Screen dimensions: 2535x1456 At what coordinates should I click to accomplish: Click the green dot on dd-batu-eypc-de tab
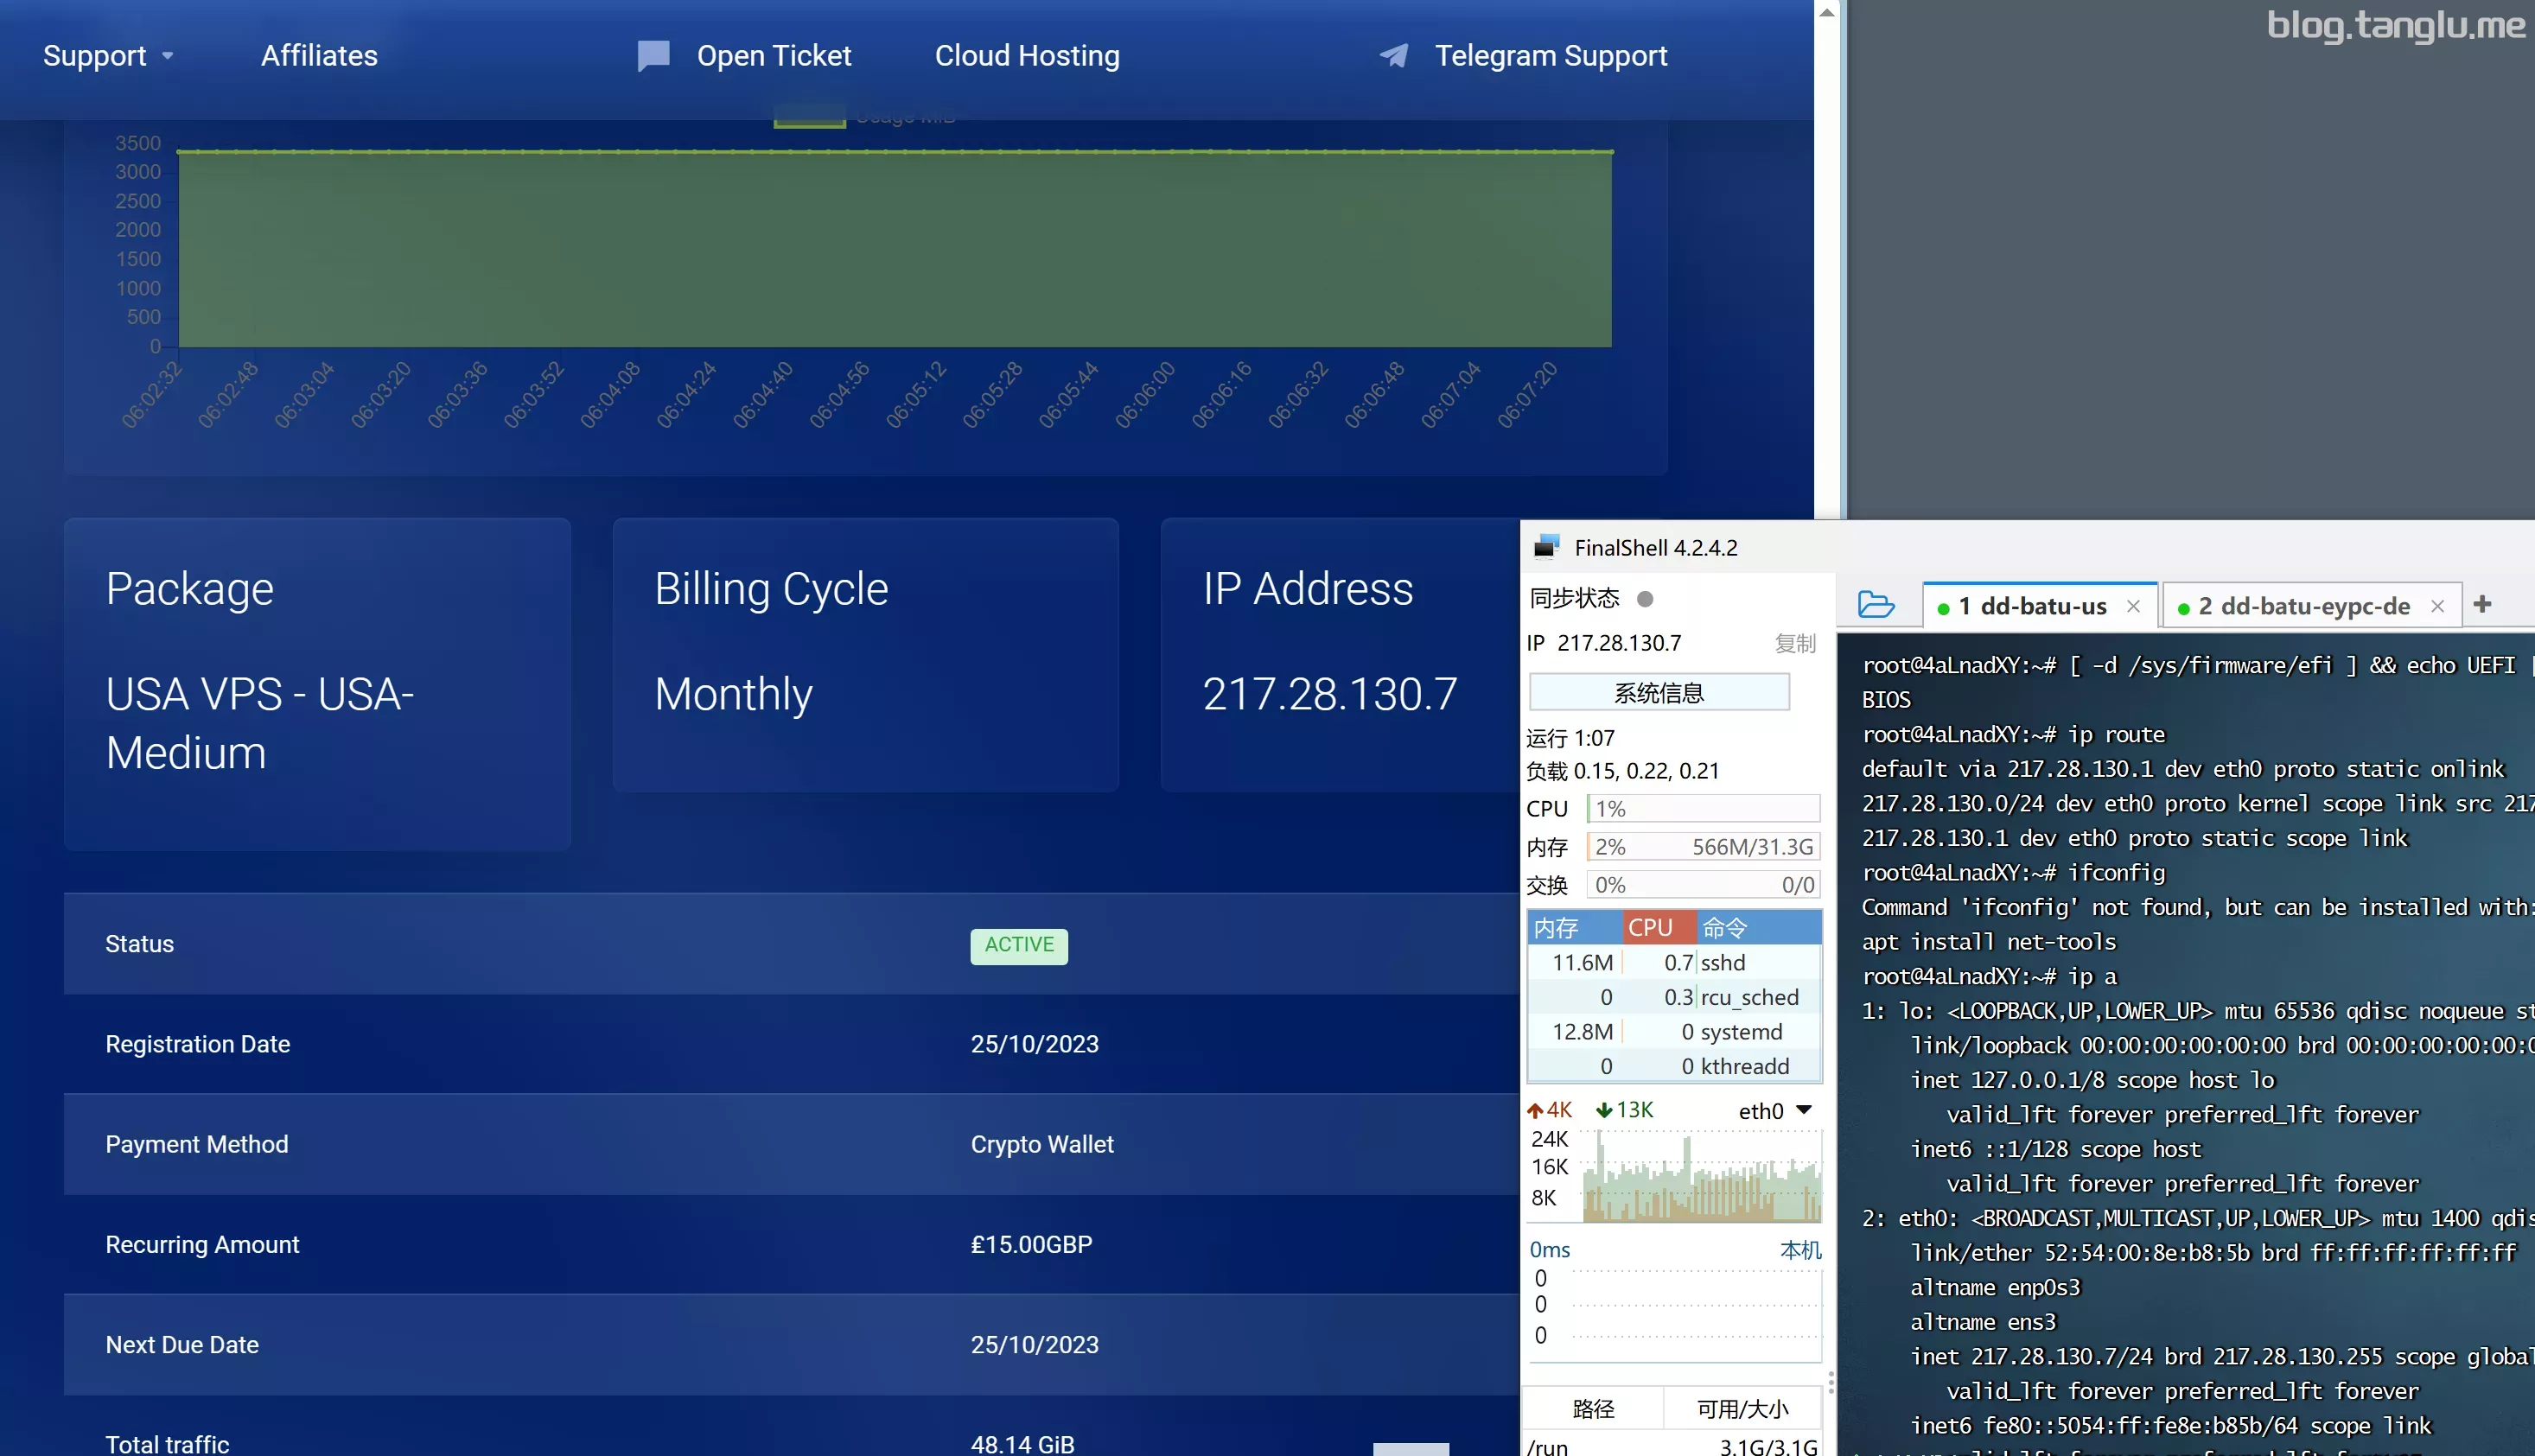[x=2183, y=608]
